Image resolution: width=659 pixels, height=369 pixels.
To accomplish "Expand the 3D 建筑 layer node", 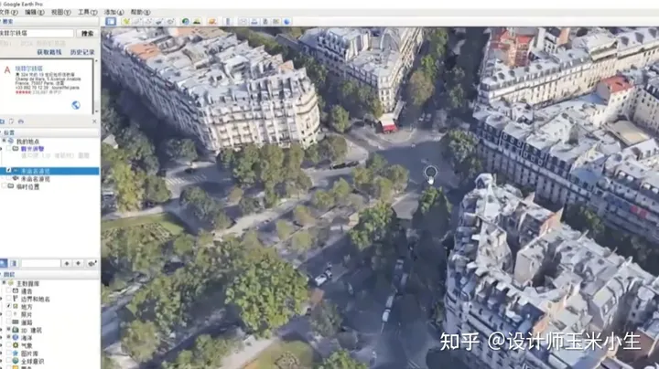I will pyautogui.click(x=1, y=330).
